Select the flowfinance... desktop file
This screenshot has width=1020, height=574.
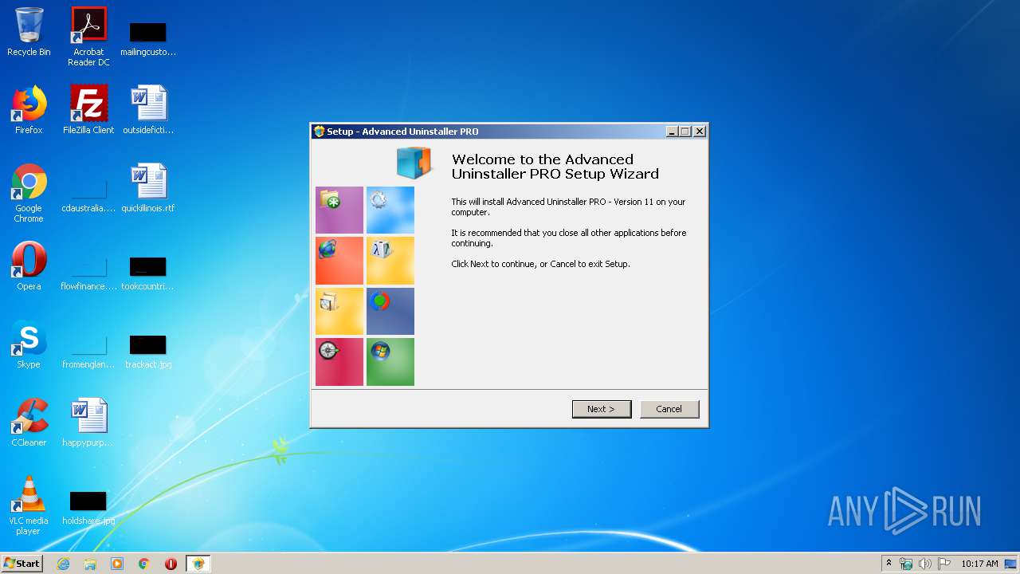tap(88, 273)
